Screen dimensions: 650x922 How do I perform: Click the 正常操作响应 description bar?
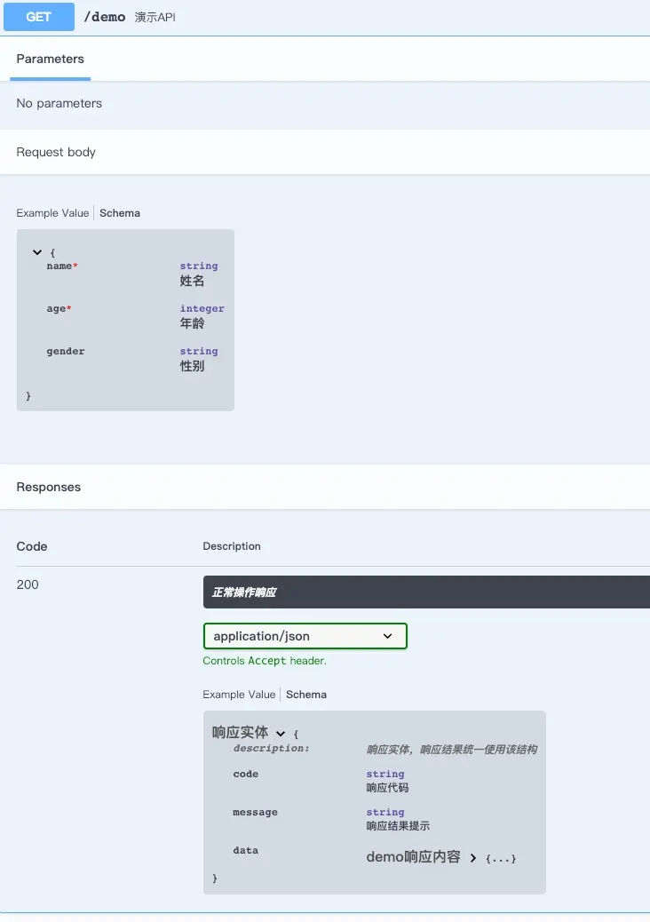426,592
